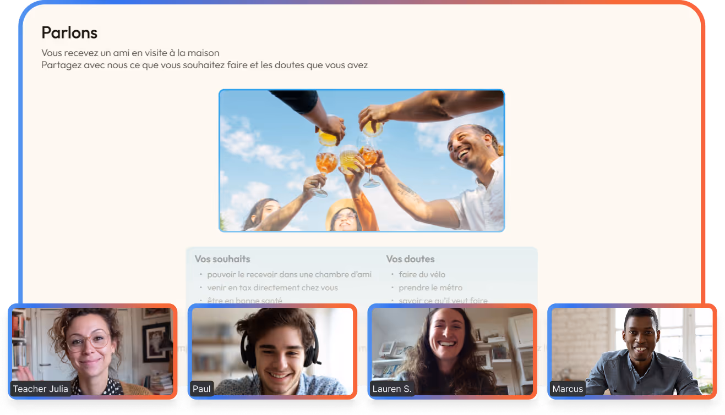Click "Vous recevez un ami en visite" line
Viewport: 725px width, 415px height.
tap(130, 53)
